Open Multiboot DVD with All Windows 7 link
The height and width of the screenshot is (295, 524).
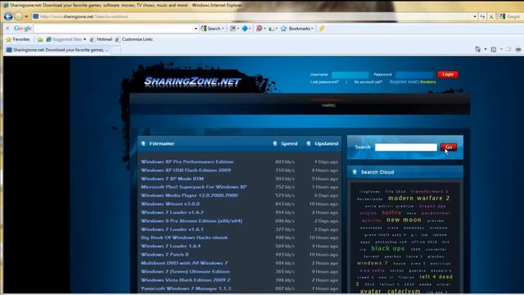pos(184,263)
